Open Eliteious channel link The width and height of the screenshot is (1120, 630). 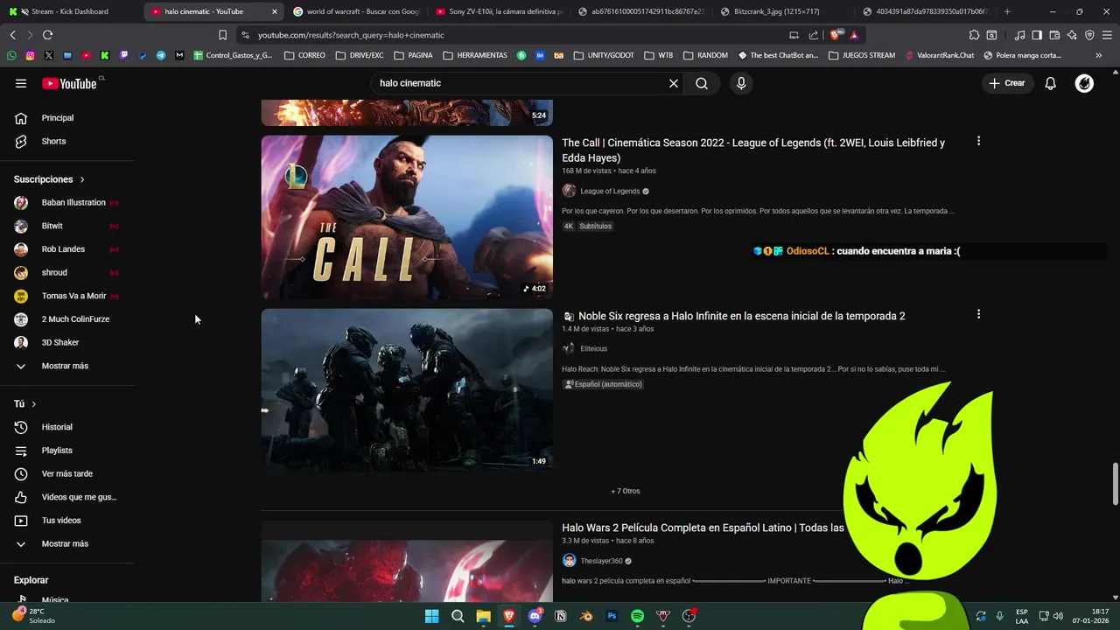point(593,348)
